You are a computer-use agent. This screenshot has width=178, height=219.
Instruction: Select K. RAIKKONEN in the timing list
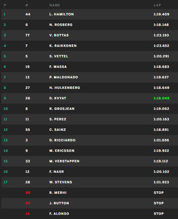point(63,46)
